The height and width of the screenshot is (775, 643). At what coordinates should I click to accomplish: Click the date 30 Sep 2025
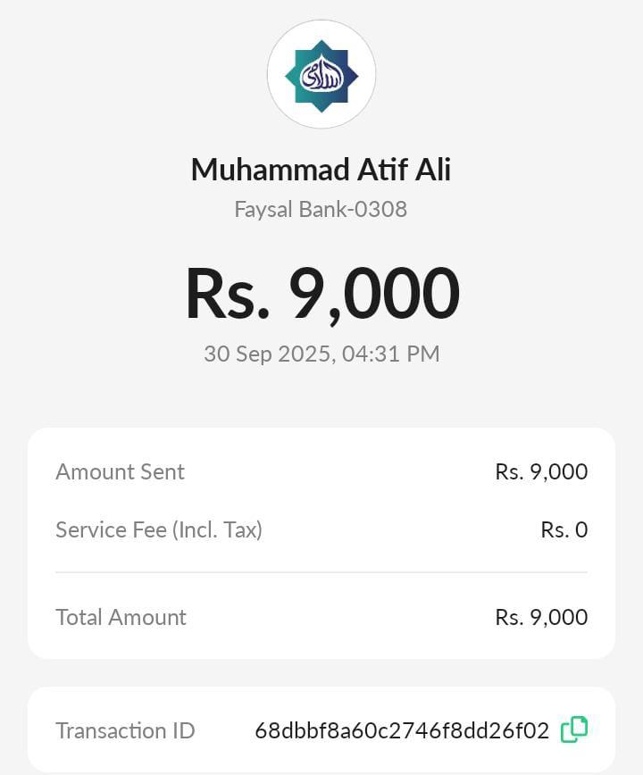pyautogui.click(x=268, y=354)
